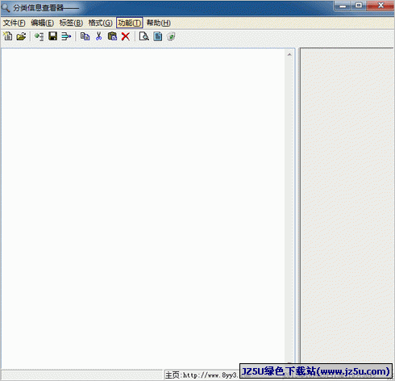Click the scrollbar up arrow in editor
The height and width of the screenshot is (381, 395).
pos(289,55)
